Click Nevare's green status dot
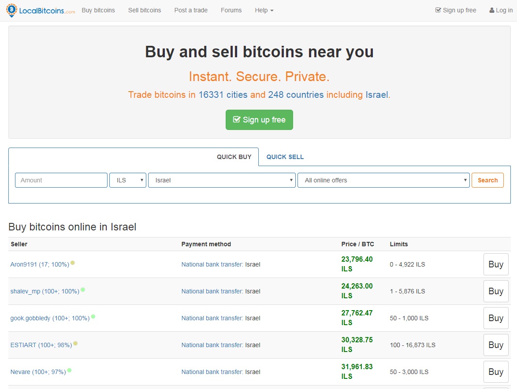Viewport: 517px width, 389px height. pos(69,370)
